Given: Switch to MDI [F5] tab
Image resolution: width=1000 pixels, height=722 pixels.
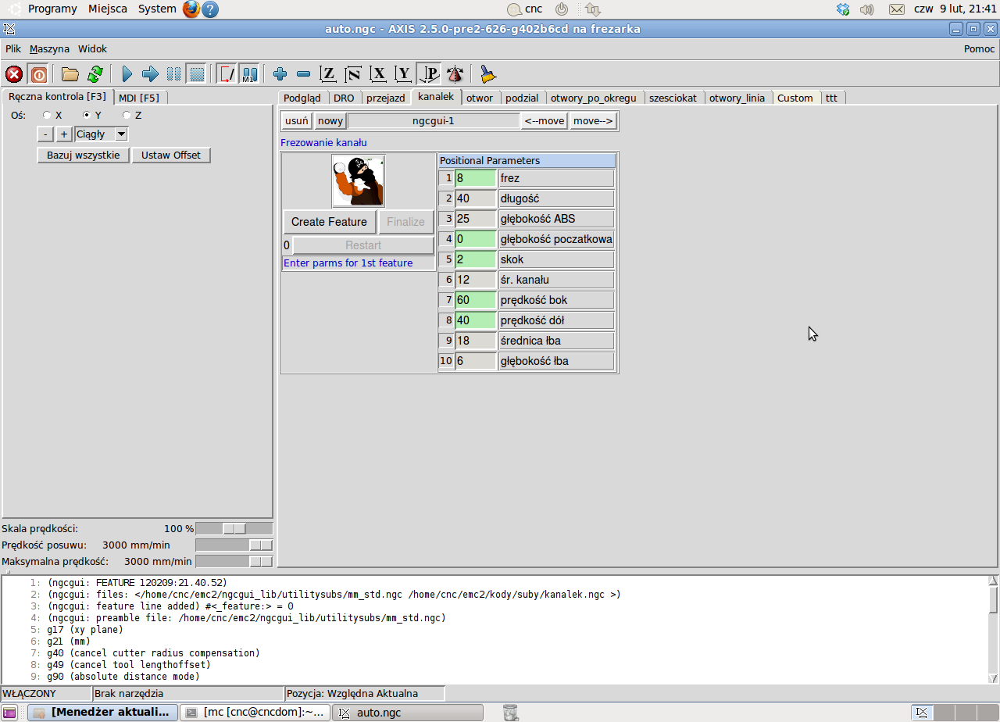Looking at the screenshot, I should tap(139, 98).
